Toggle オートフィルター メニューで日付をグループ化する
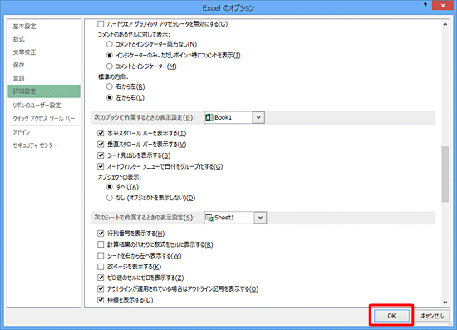457x330 pixels. pos(101,166)
